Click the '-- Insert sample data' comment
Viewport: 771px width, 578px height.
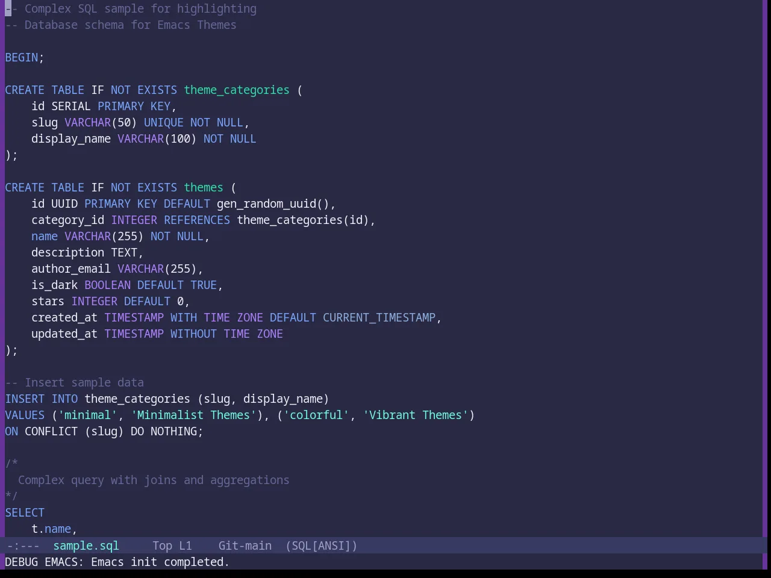pyautogui.click(x=75, y=382)
